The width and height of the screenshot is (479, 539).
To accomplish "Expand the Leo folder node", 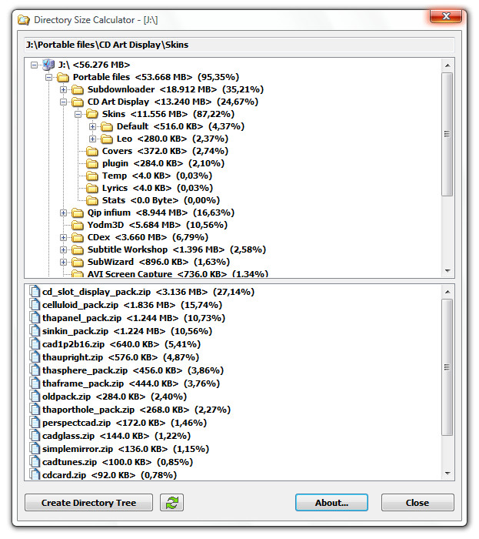I will pyautogui.click(x=92, y=139).
